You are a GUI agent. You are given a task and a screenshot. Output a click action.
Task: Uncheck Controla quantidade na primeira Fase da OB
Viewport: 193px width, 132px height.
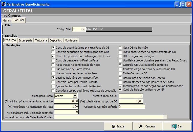click(x=53, y=48)
